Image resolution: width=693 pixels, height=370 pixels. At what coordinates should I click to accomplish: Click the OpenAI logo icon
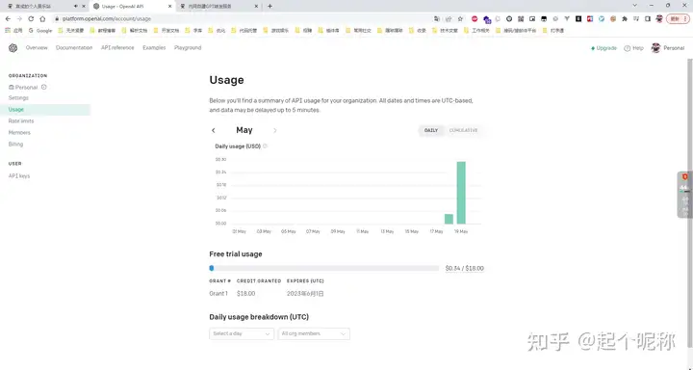pos(13,48)
